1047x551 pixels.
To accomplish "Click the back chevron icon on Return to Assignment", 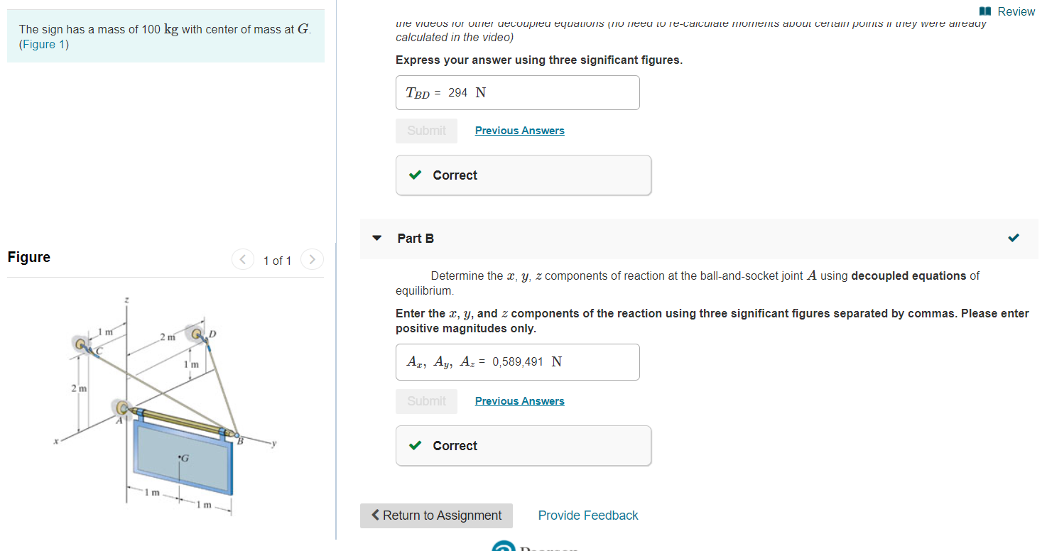I will click(376, 515).
